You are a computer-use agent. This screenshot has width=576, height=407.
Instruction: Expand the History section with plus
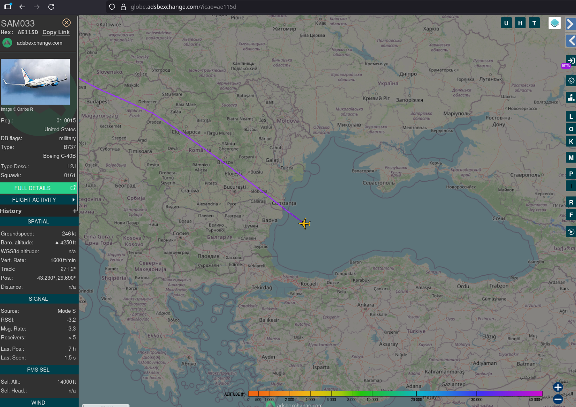pyautogui.click(x=75, y=211)
